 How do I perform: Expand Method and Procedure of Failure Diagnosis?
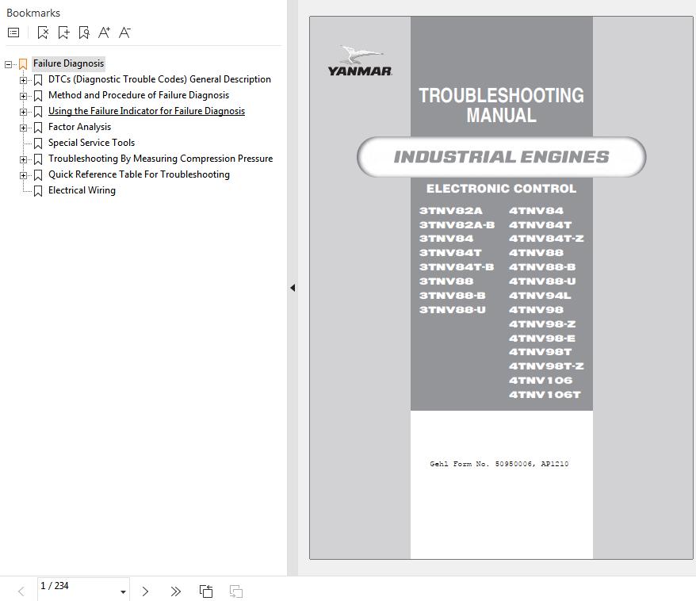(23, 96)
